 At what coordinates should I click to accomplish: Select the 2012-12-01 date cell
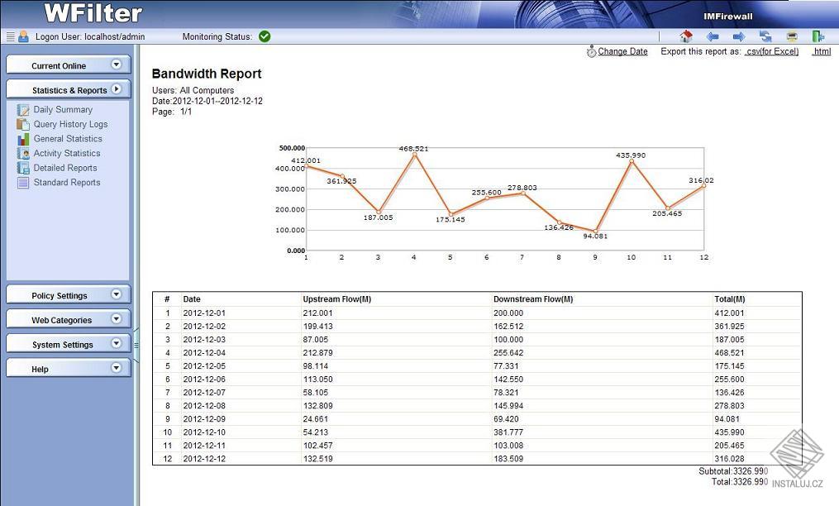tap(204, 313)
